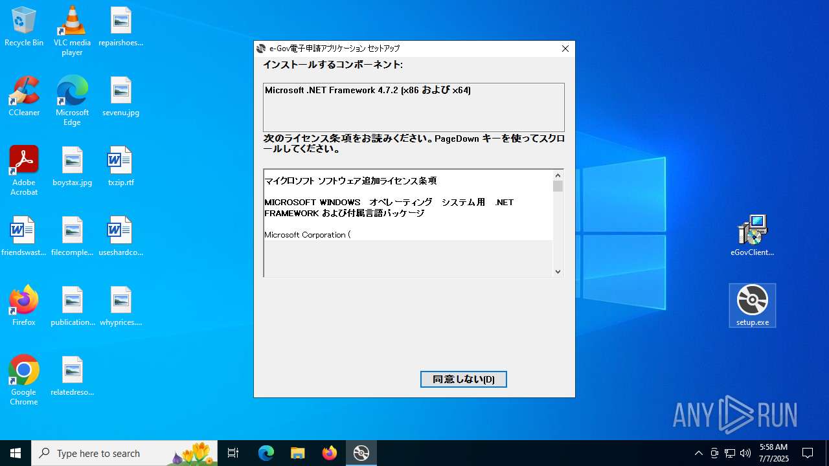Select the txzip.rtf document icon

(121, 167)
